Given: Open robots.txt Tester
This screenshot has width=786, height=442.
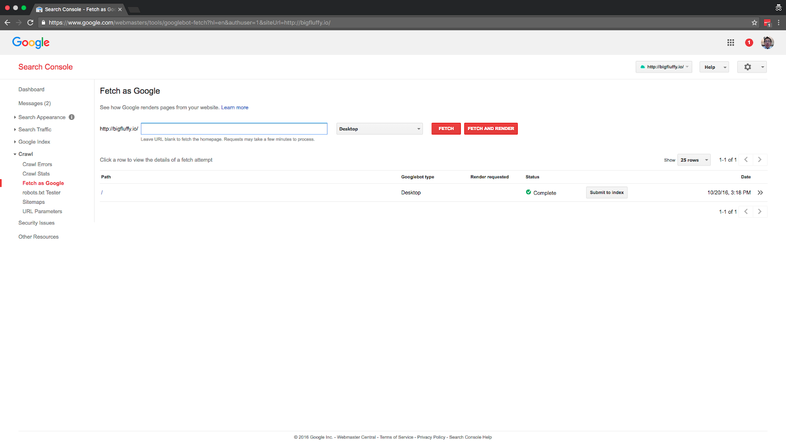Looking at the screenshot, I should 42,193.
